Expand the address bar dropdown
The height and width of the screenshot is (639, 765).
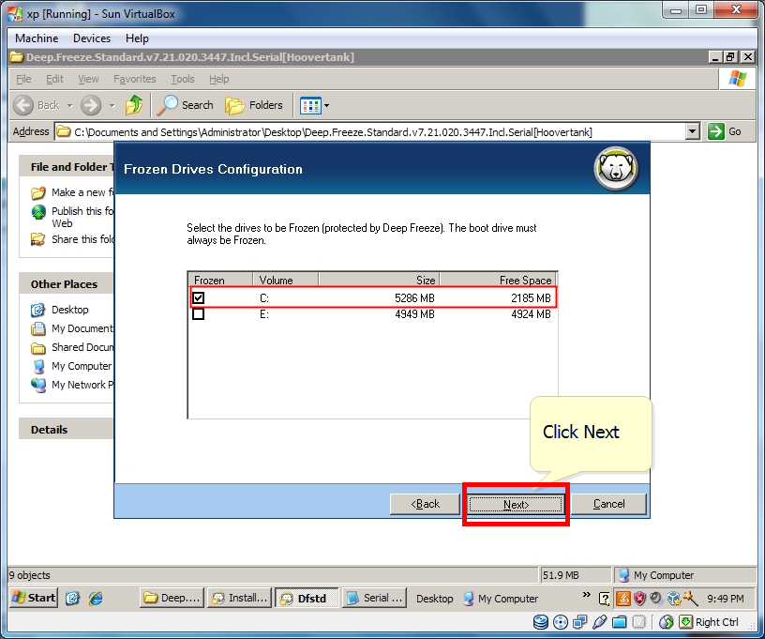[692, 131]
